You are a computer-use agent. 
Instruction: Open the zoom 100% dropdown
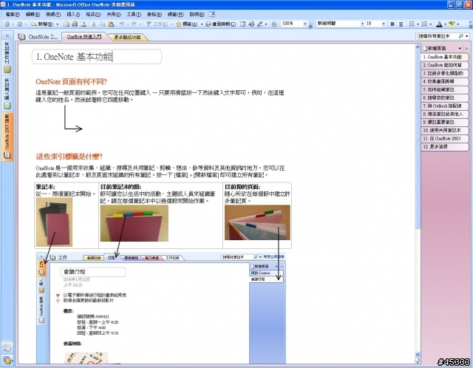pos(304,24)
